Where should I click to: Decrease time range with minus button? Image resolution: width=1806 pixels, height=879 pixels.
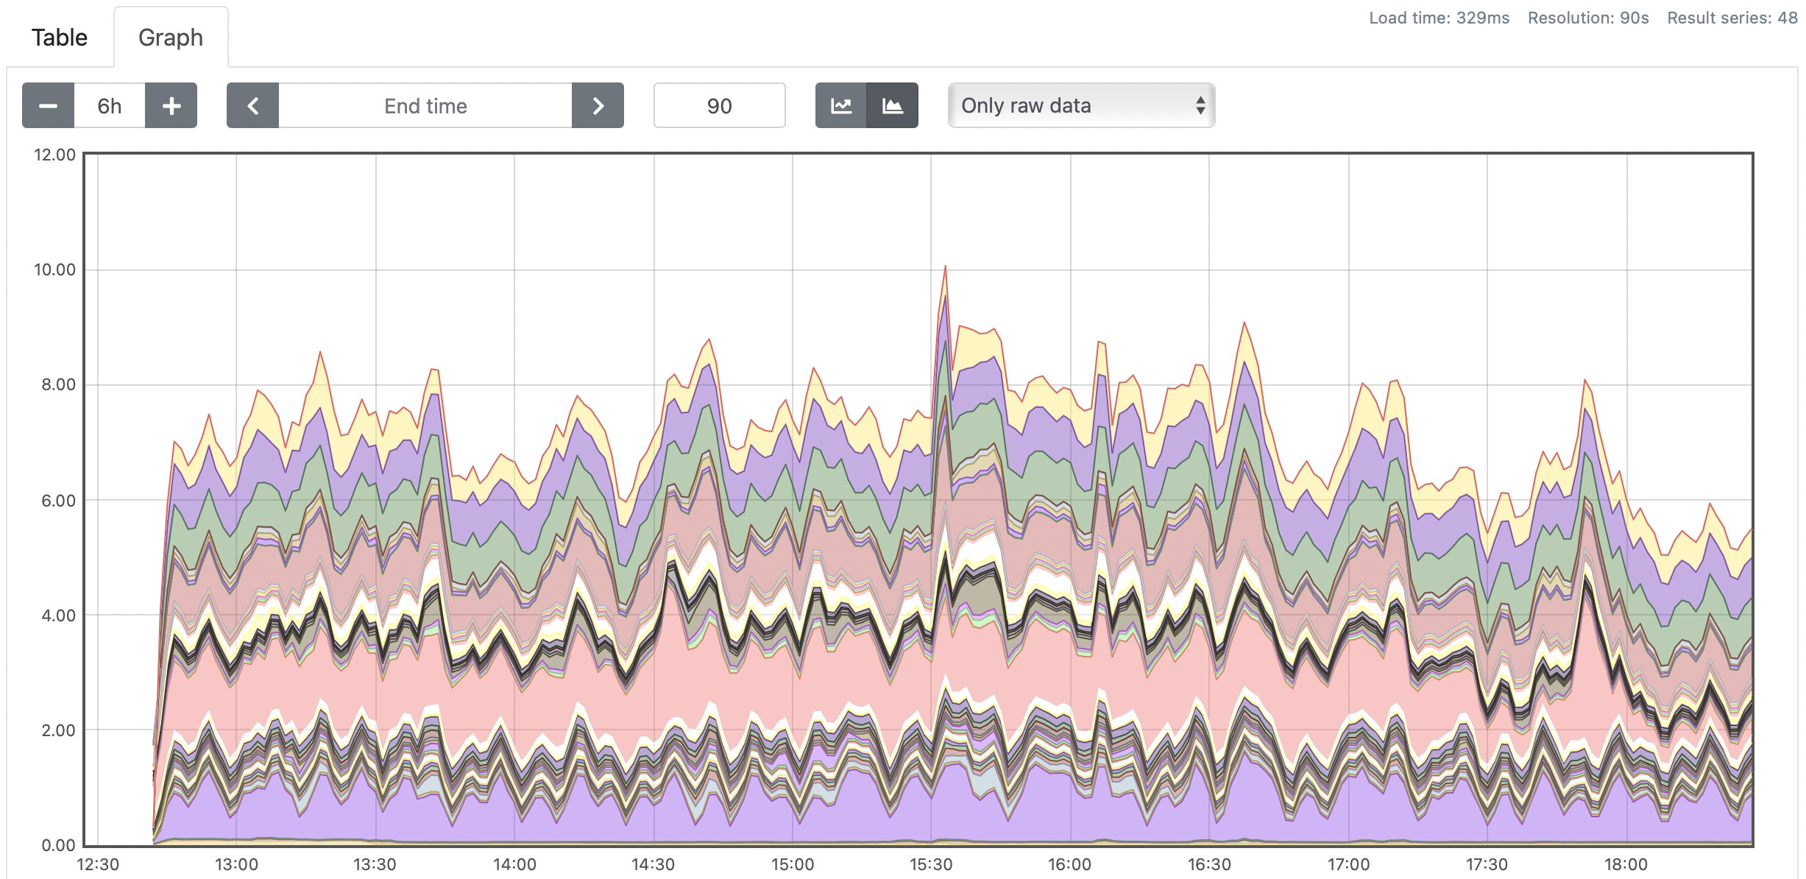click(48, 105)
